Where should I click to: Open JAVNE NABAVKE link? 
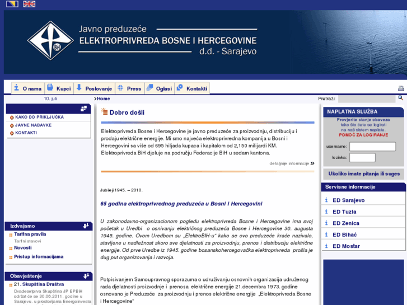(x=33, y=125)
